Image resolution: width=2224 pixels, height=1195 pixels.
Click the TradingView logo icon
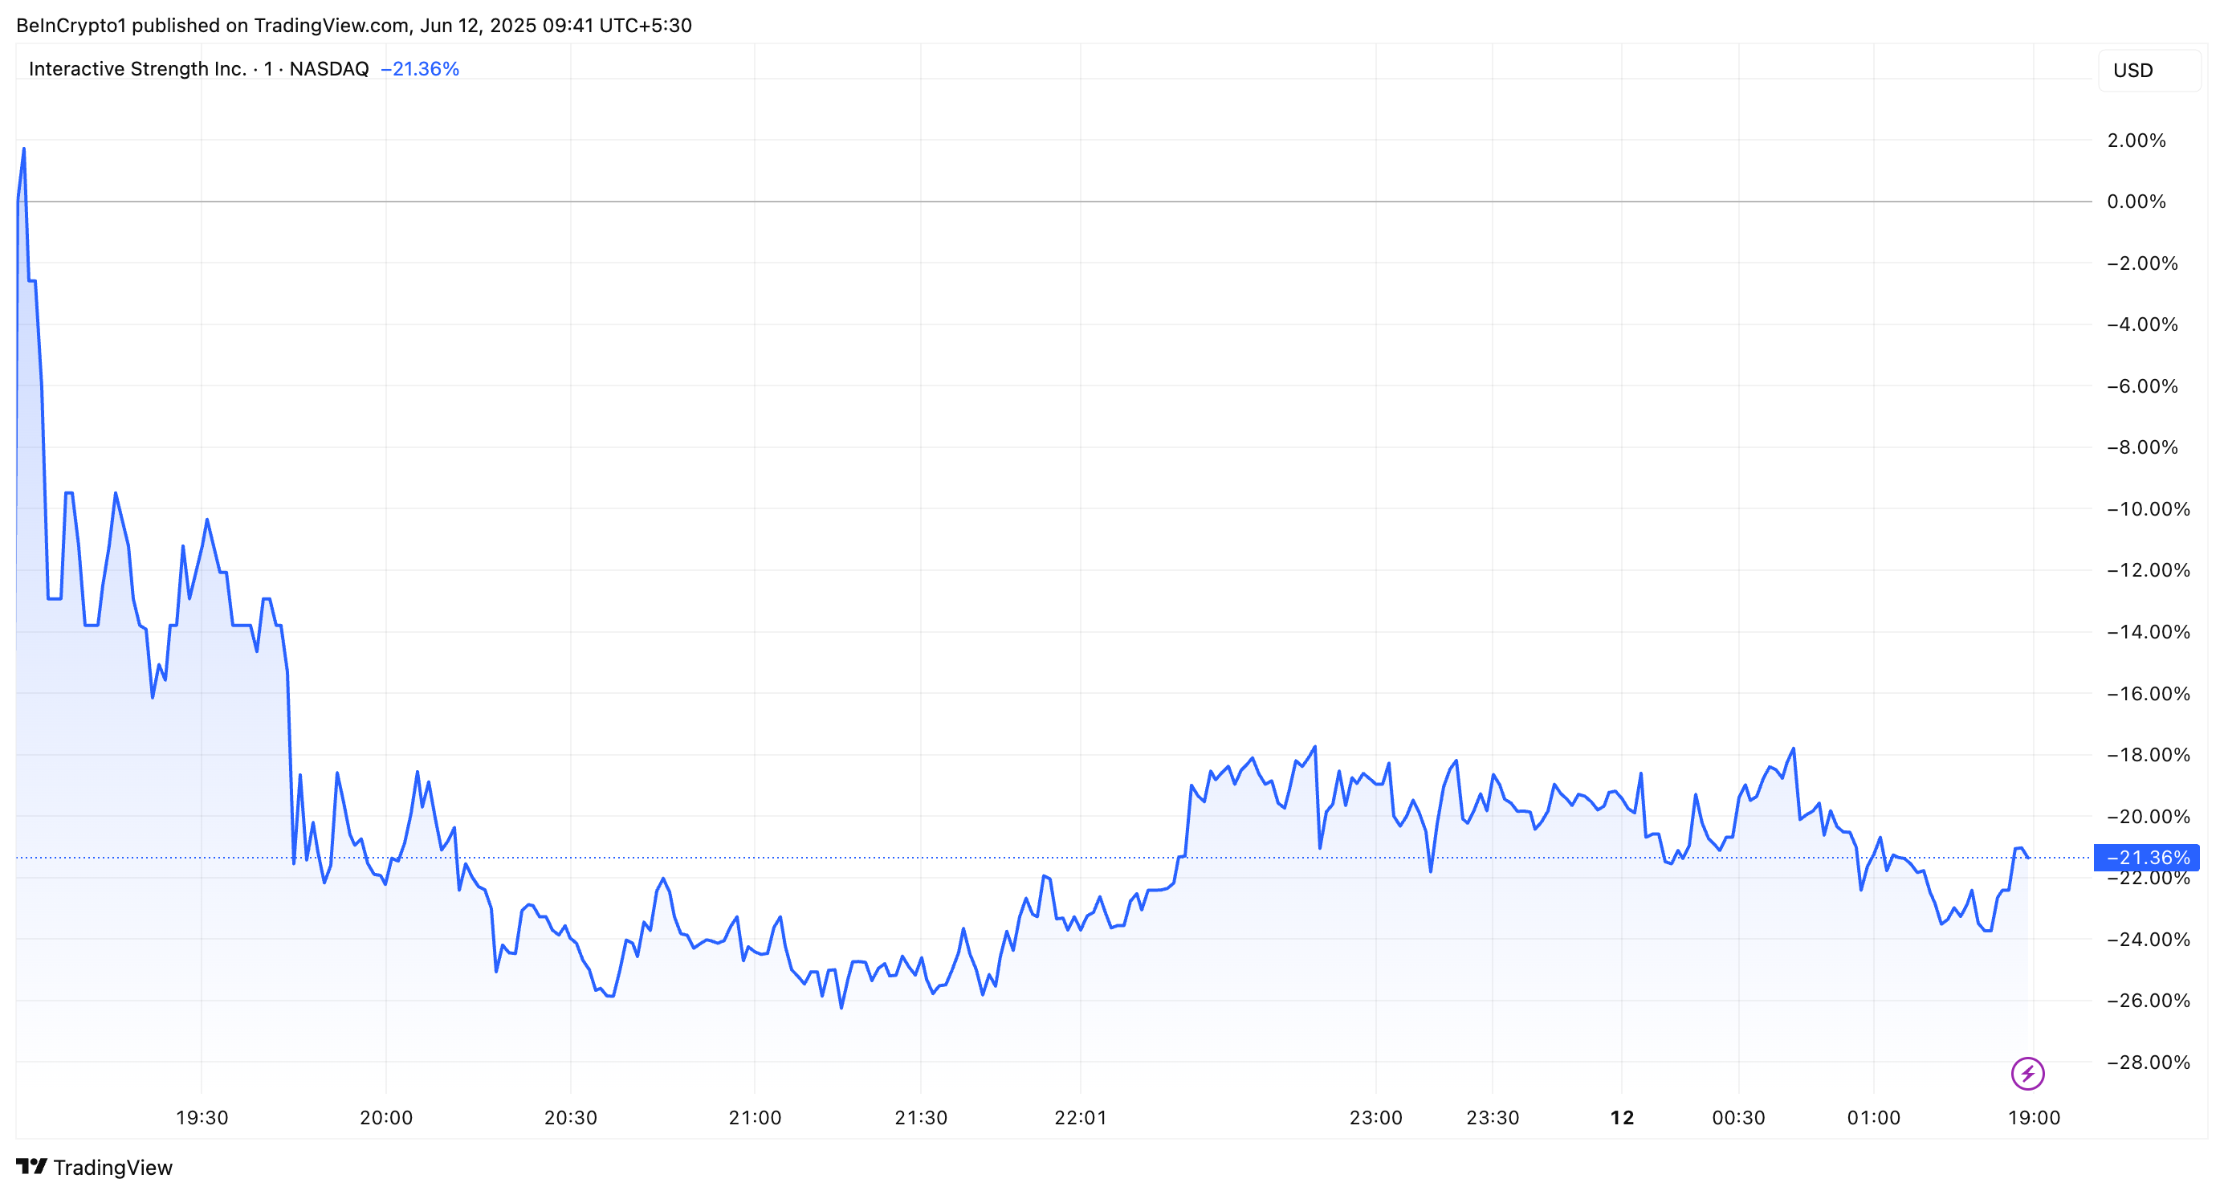pos(32,1167)
